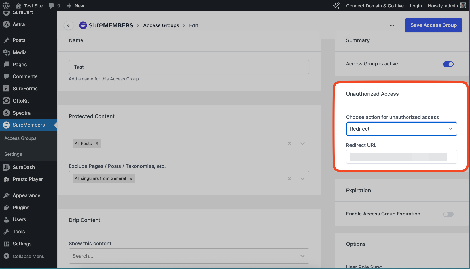Click the back arrow button
This screenshot has height=269, width=470.
pos(68,25)
